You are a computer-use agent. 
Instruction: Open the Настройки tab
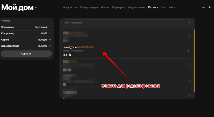coord(168,7)
